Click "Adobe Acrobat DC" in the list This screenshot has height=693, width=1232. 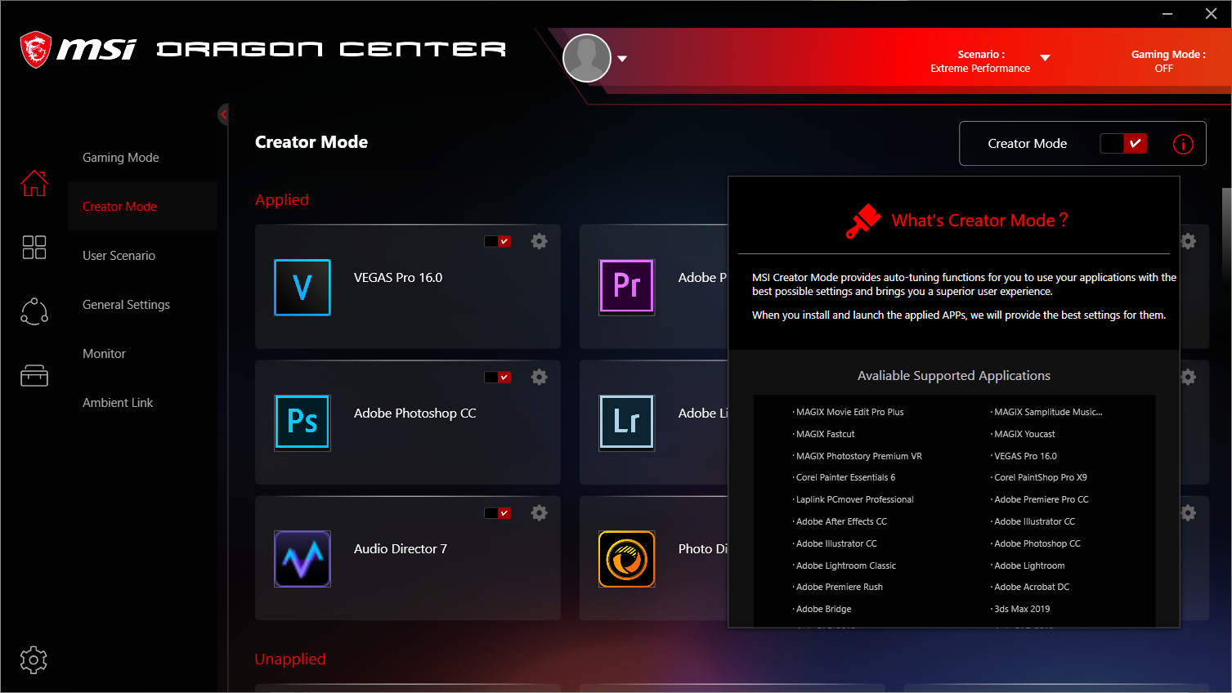click(x=1032, y=588)
